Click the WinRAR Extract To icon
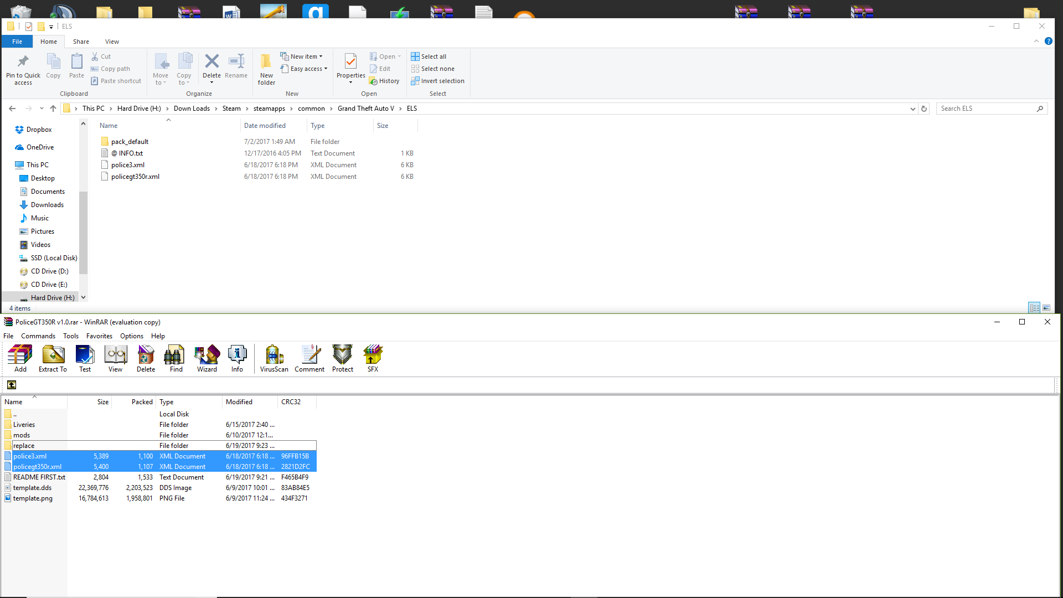 (x=53, y=358)
